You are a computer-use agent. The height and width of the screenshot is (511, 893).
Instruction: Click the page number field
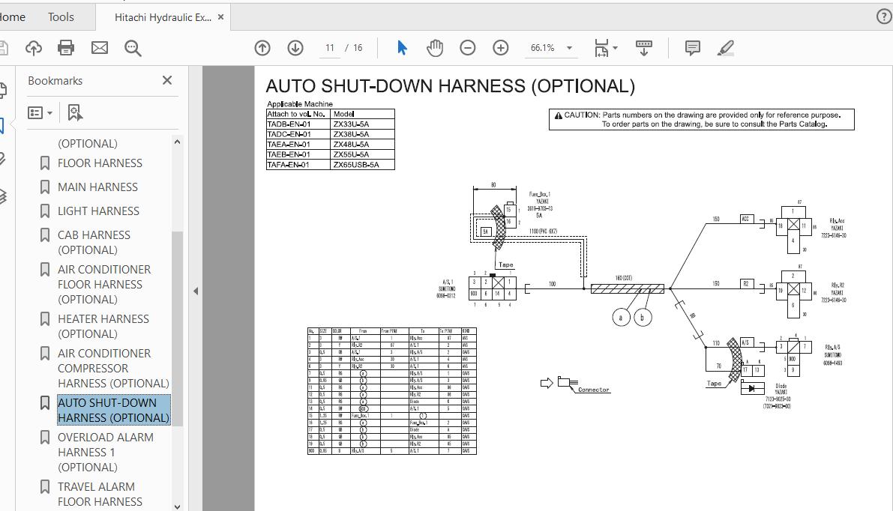coord(330,48)
